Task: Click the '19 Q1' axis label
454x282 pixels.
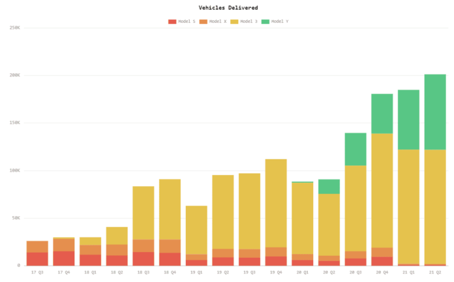Action: coord(196,272)
